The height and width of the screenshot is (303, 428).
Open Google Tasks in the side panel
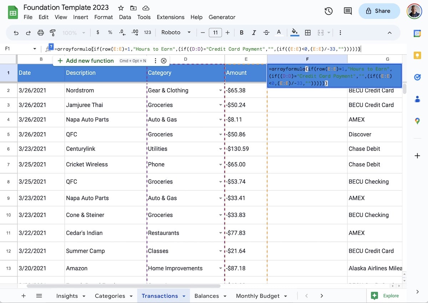(x=417, y=77)
